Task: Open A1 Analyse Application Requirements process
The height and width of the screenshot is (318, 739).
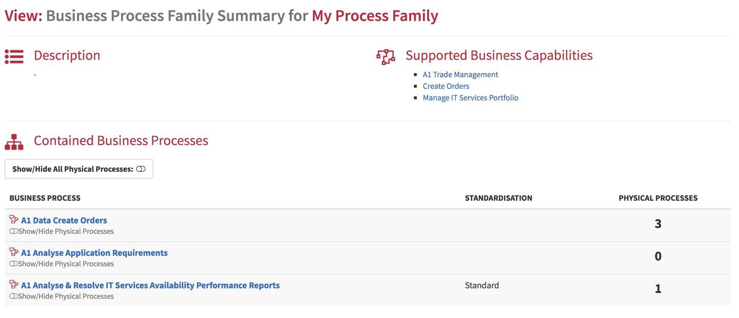Action: pyautogui.click(x=94, y=253)
